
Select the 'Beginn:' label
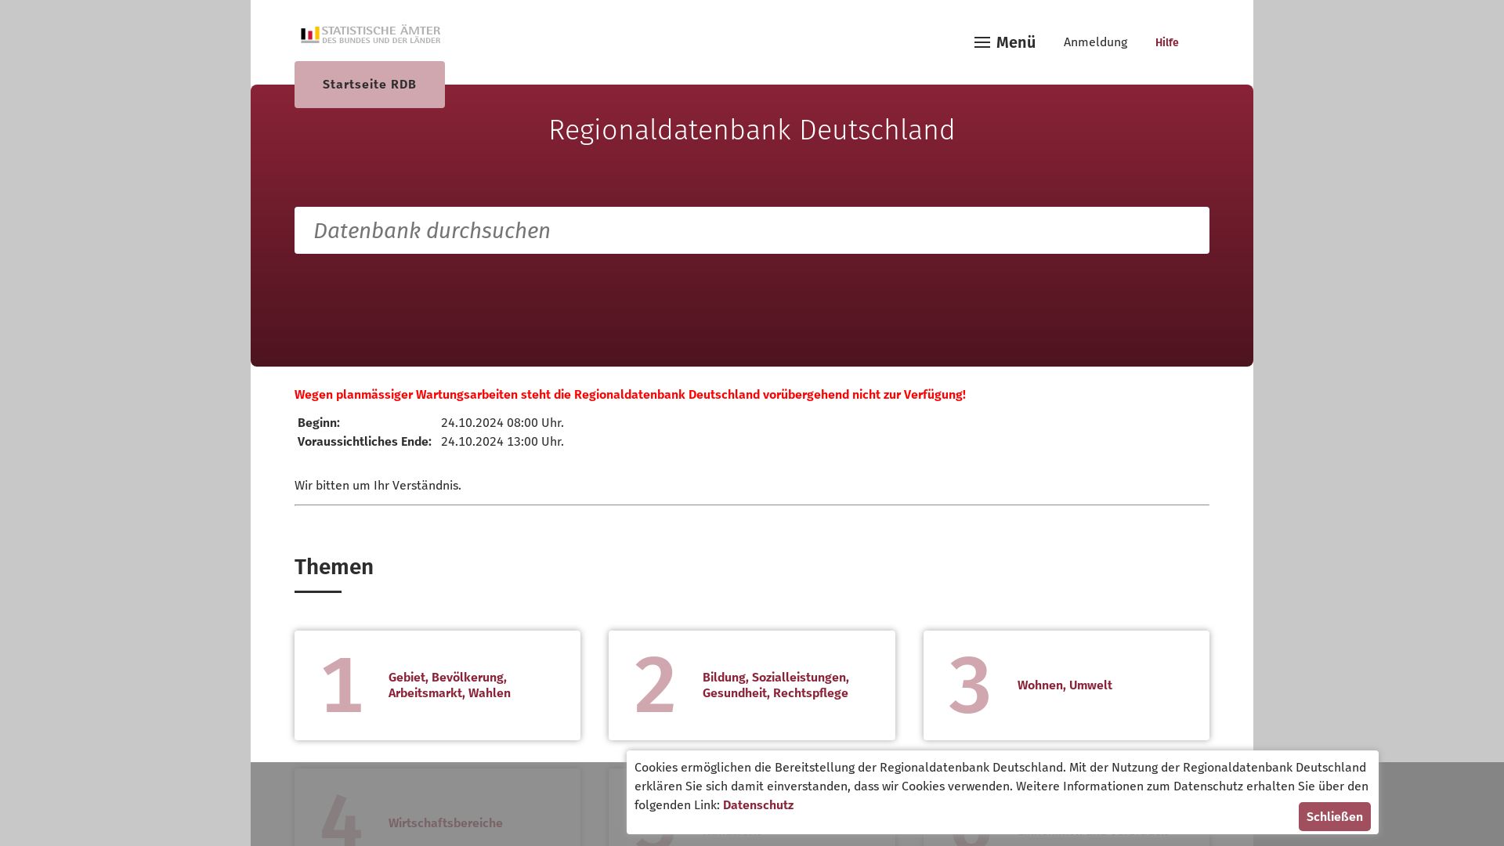pos(319,423)
